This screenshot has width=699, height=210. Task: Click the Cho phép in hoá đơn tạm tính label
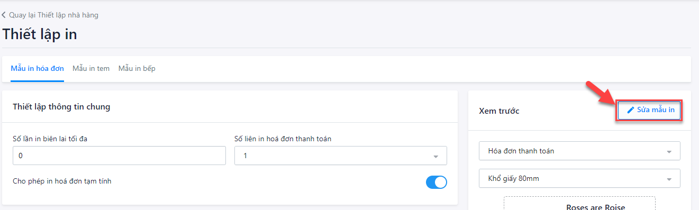[62, 181]
